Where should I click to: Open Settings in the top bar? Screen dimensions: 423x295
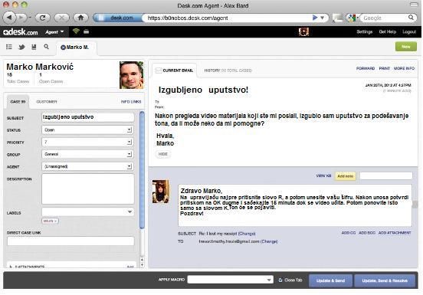pos(365,32)
